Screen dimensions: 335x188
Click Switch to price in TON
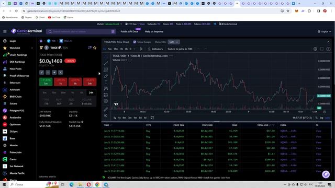[180, 49]
